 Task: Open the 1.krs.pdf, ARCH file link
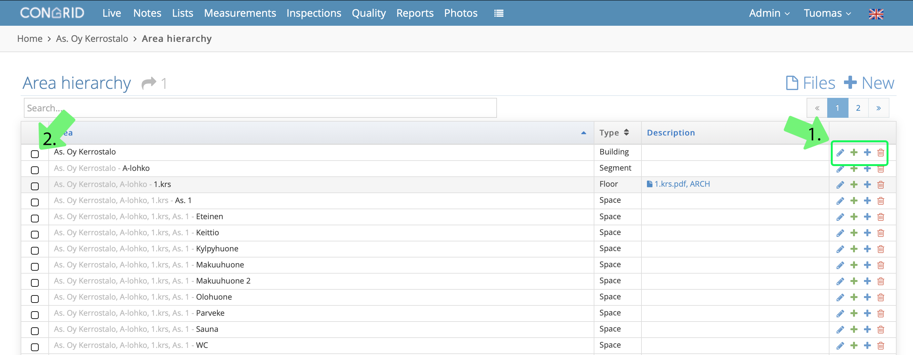[678, 184]
